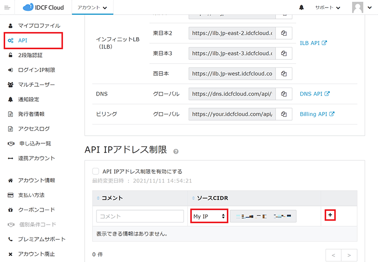Open the Billing API link
This screenshot has height=262, width=378.
(x=317, y=114)
